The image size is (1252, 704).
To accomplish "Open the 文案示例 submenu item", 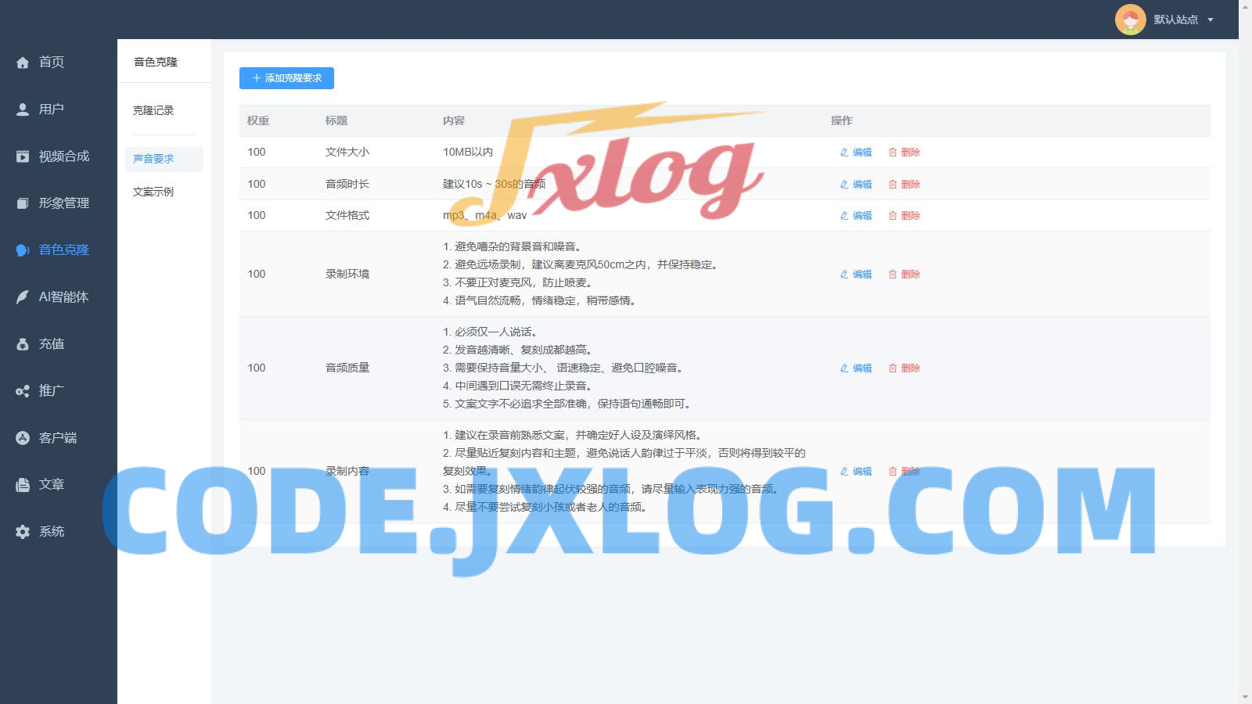I will coord(153,192).
